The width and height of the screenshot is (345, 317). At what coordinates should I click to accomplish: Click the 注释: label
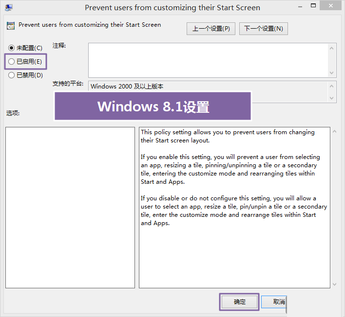coord(59,46)
